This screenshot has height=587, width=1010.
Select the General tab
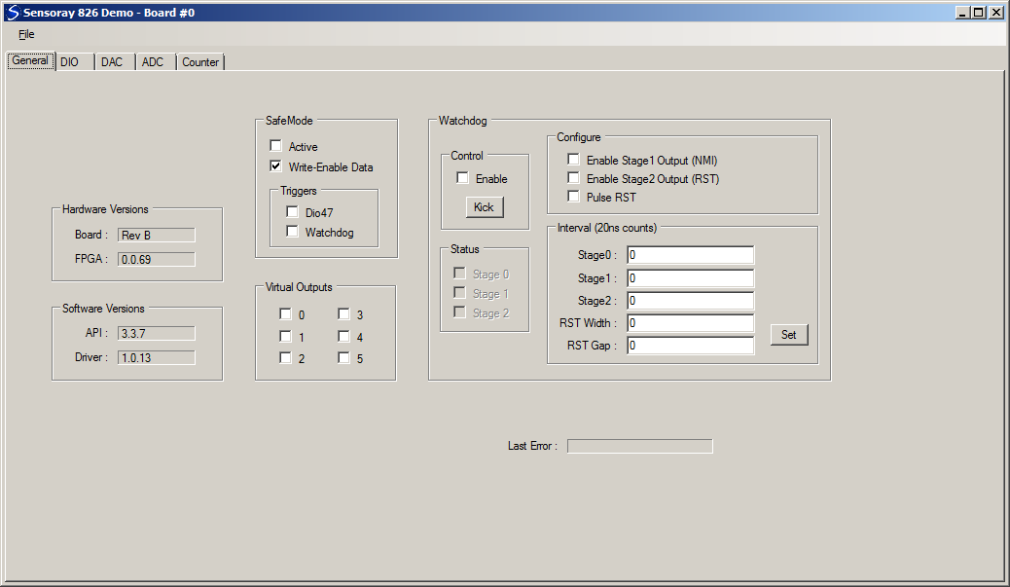(x=30, y=60)
